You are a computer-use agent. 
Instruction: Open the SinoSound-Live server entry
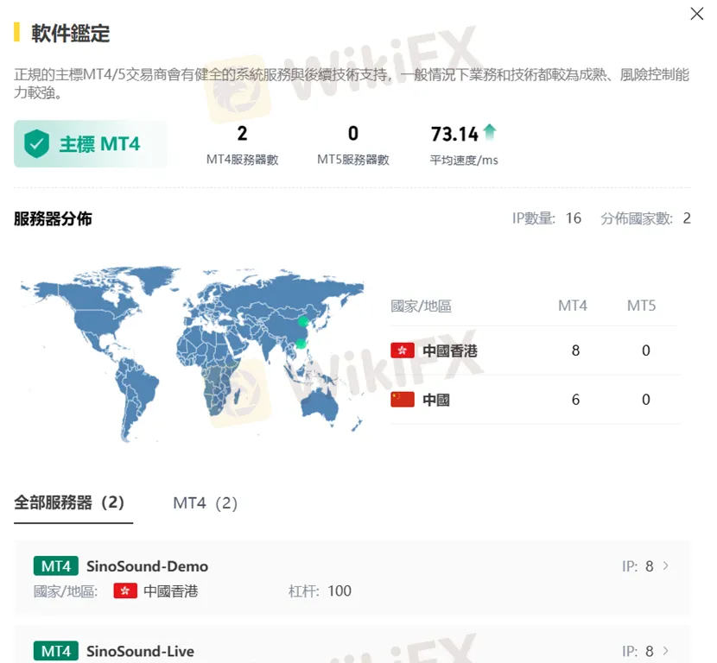click(x=352, y=645)
